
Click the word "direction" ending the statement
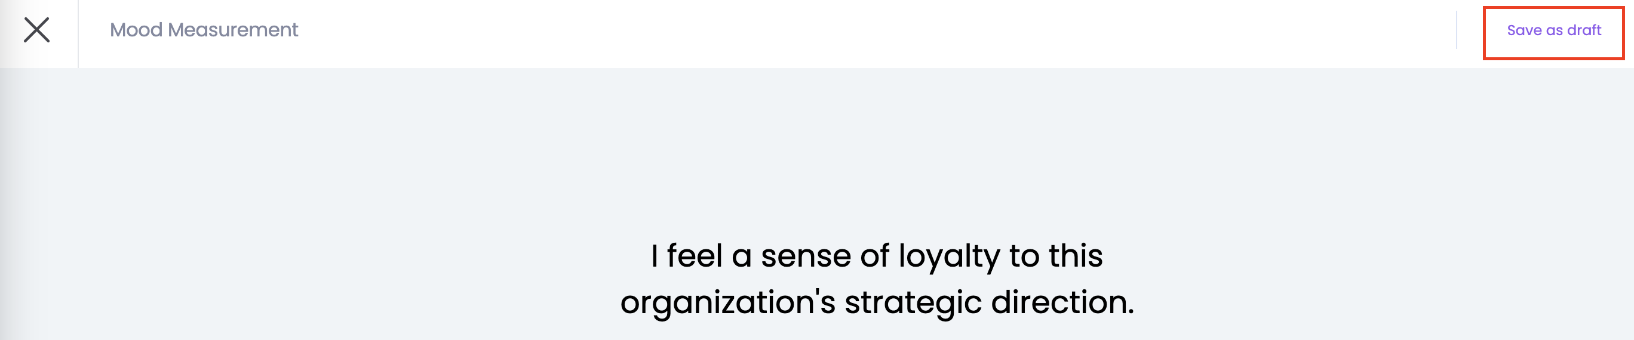[1062, 302]
